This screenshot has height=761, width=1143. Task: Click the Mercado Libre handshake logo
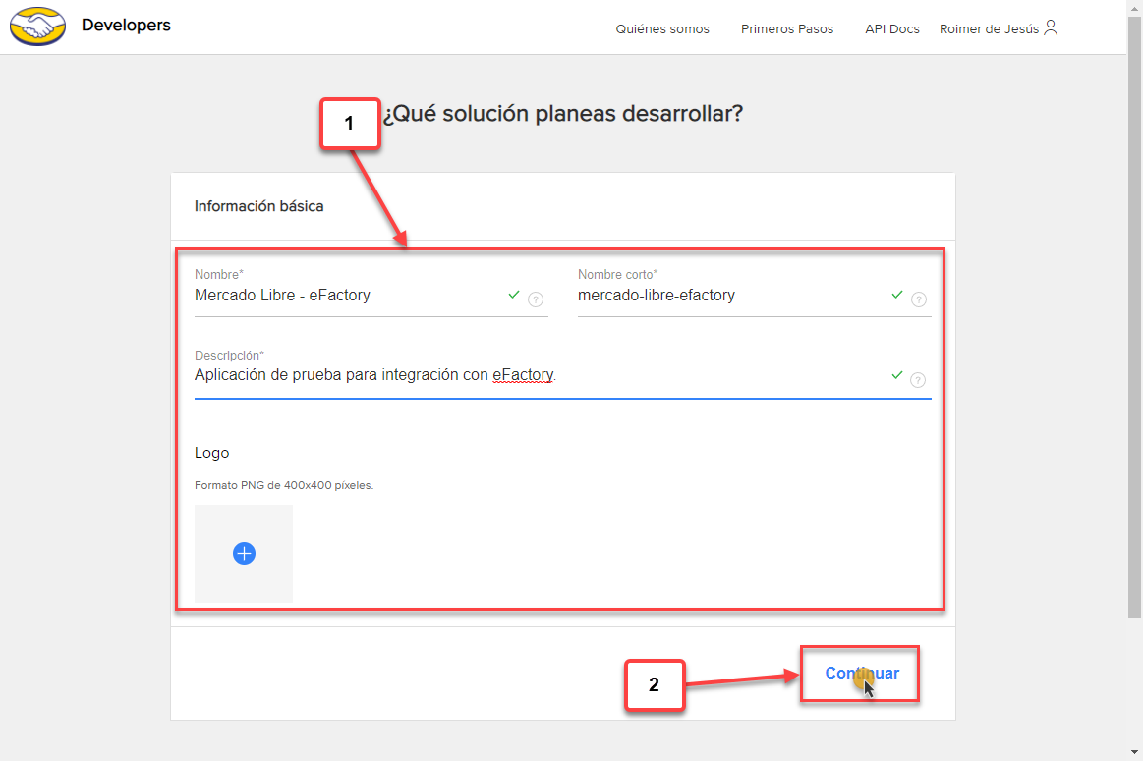point(37,27)
